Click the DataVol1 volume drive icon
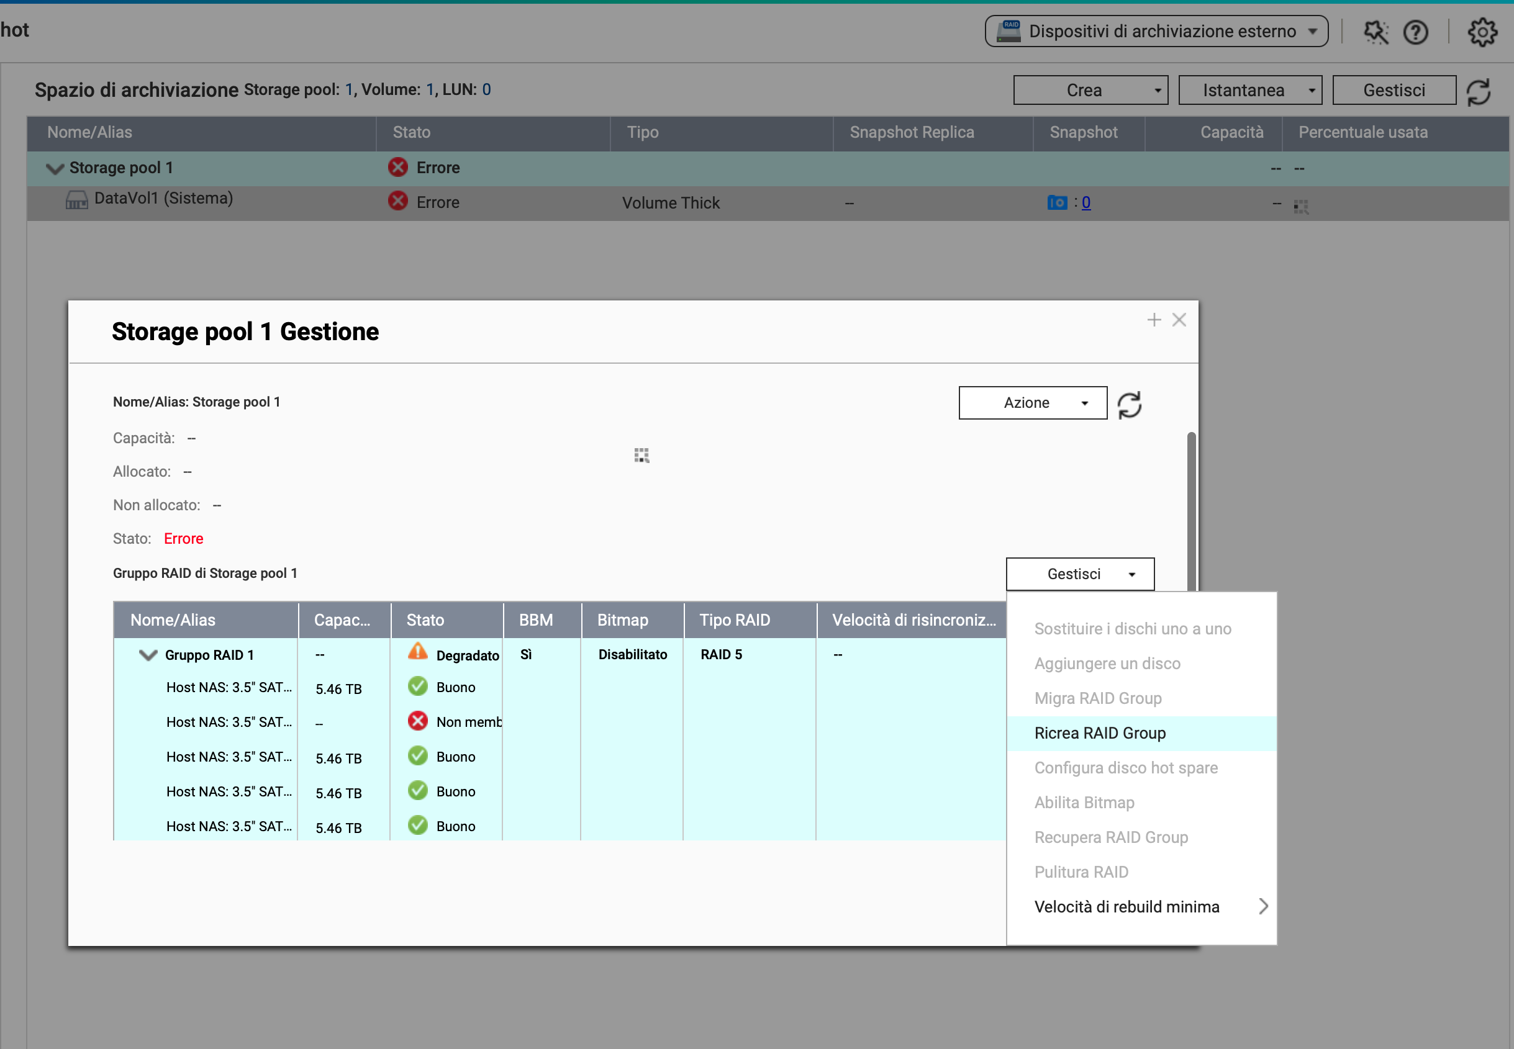This screenshot has width=1514, height=1049. click(x=76, y=200)
